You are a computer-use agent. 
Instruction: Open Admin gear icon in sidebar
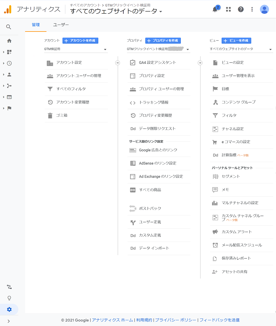point(9,309)
